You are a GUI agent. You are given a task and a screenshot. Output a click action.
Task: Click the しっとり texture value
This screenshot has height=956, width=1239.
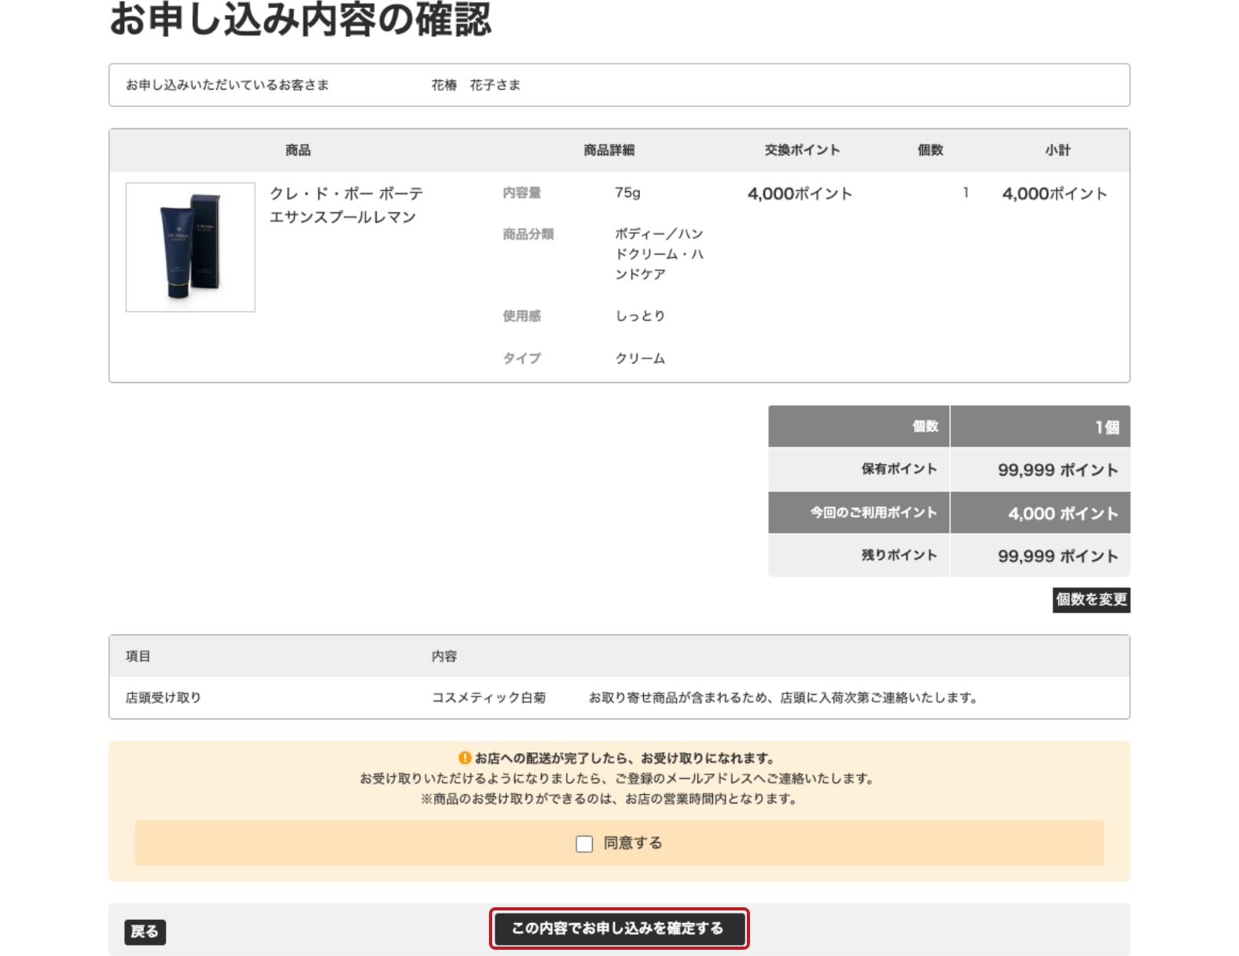[640, 316]
